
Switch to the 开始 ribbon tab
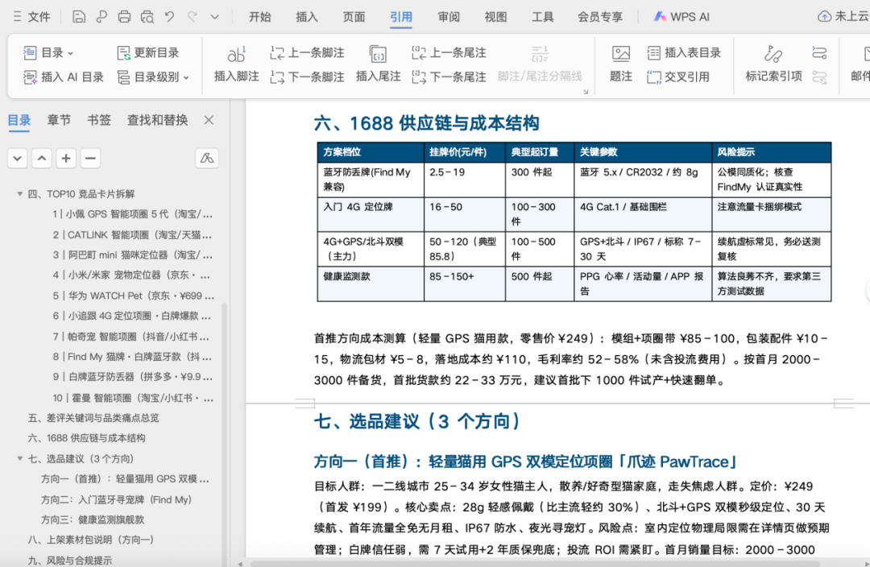click(x=259, y=17)
